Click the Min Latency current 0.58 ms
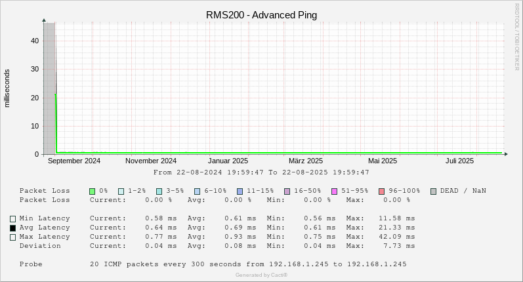523x282 pixels. [x=161, y=218]
